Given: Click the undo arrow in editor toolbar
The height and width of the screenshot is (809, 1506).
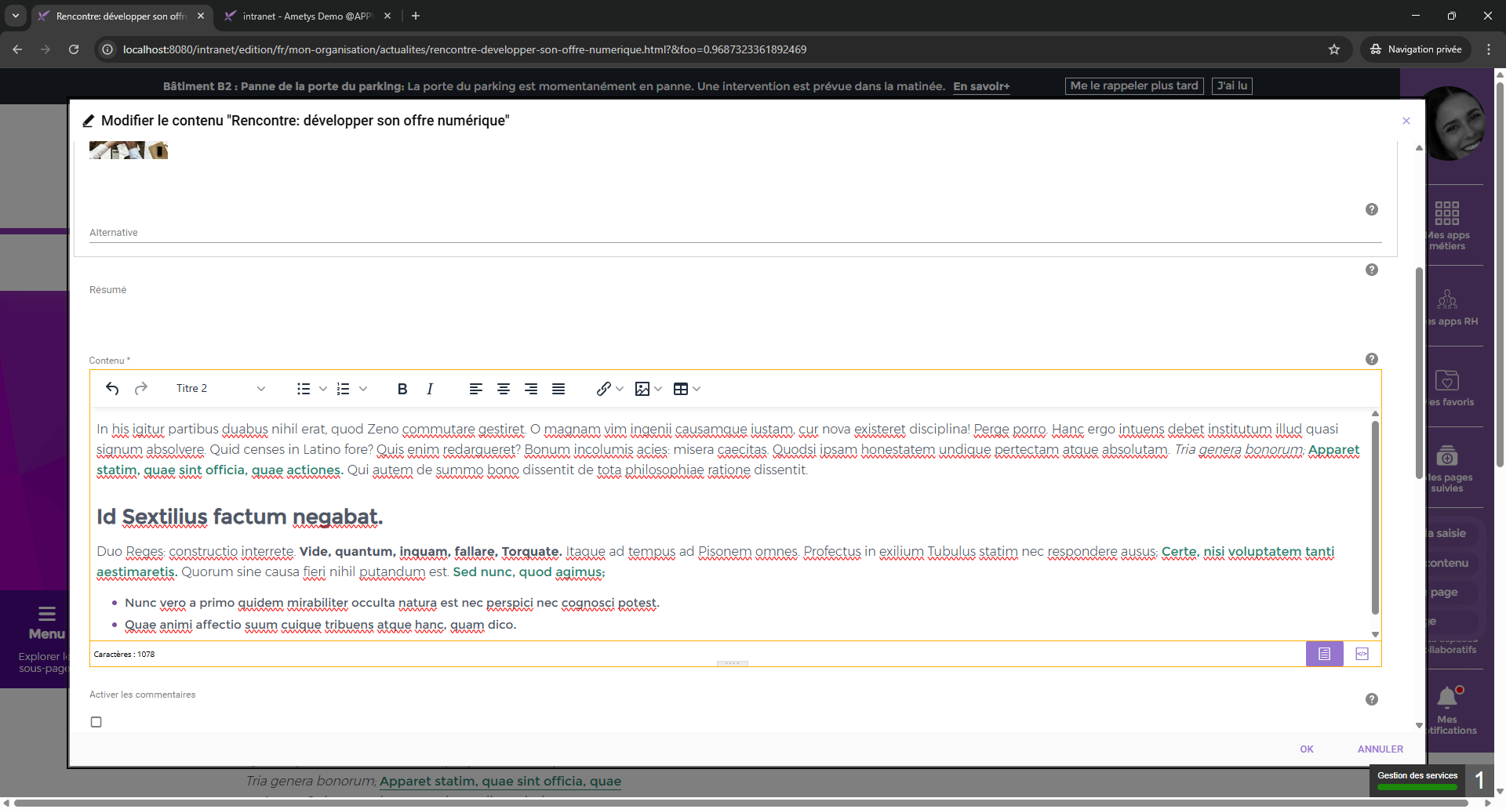Looking at the screenshot, I should coord(112,389).
